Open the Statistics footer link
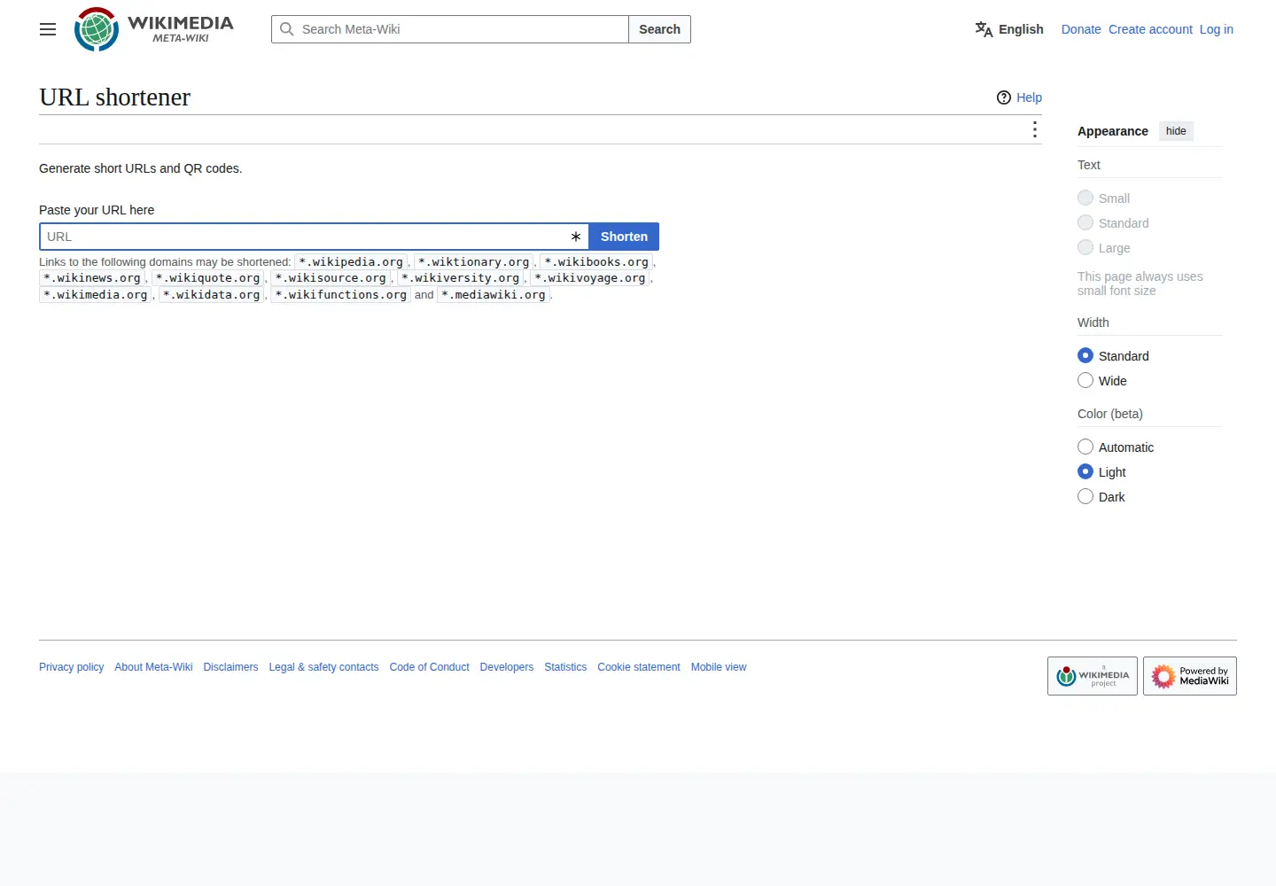 (565, 667)
